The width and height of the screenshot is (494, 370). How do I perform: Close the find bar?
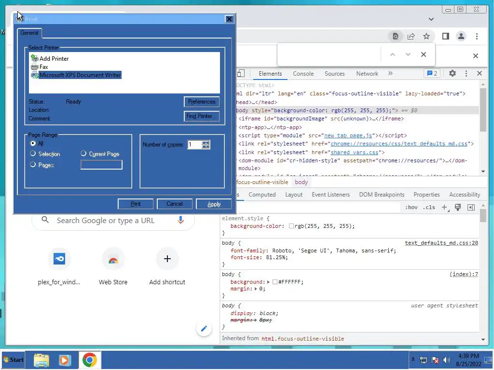click(424, 54)
